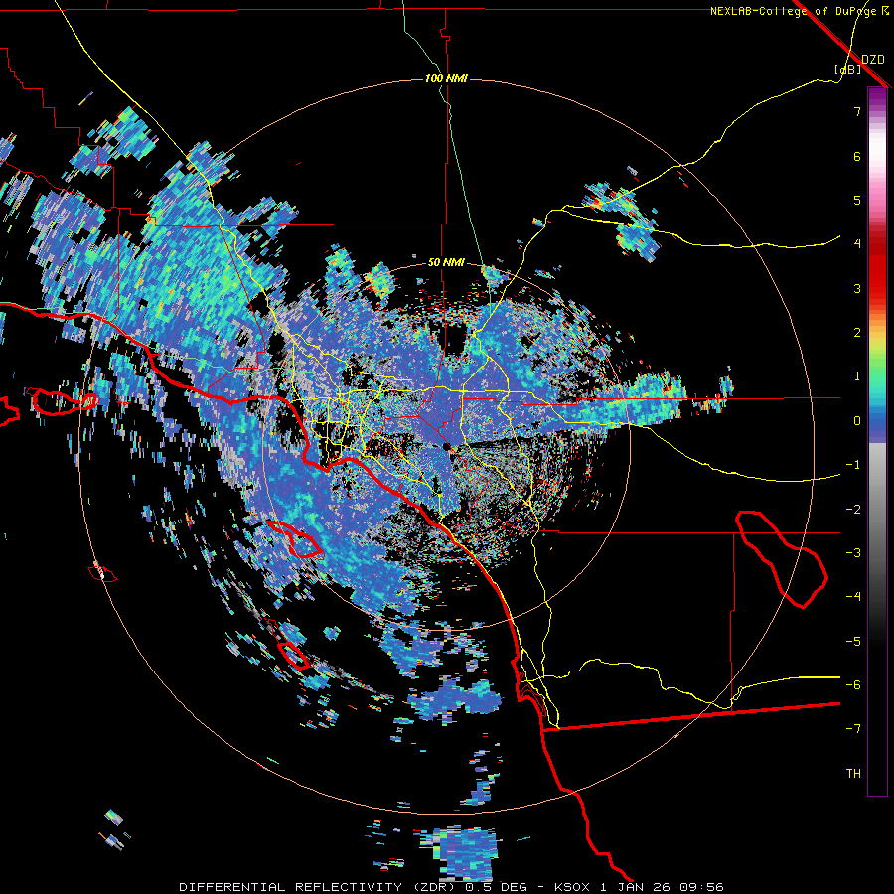Viewport: 894px width, 894px height.
Task: Click the 'DIFFERENTIAL REFLECTIVITY (ZDR)' caption text
Action: click(x=317, y=887)
